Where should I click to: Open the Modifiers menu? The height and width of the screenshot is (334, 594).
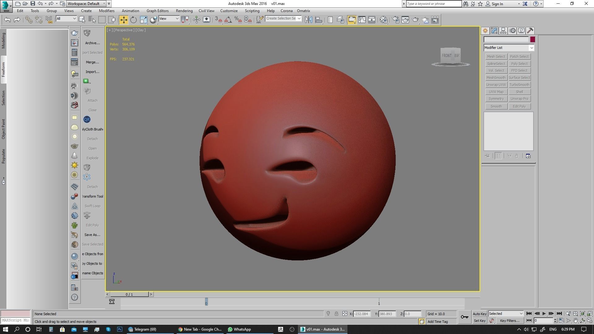pyautogui.click(x=107, y=11)
